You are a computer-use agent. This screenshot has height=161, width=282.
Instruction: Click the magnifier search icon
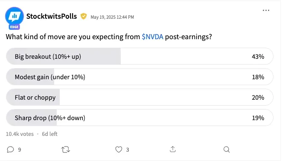227,149
